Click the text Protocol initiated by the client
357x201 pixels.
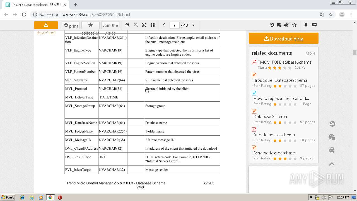168,89
